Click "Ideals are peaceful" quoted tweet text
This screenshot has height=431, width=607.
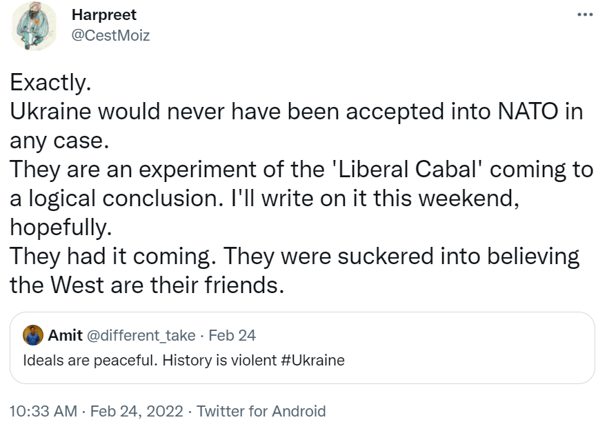point(90,360)
